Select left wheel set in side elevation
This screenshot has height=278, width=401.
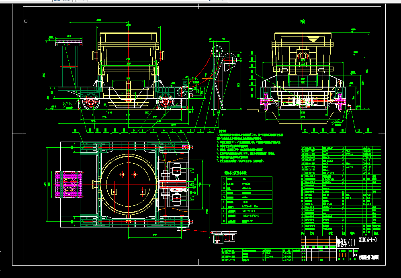click(91, 102)
